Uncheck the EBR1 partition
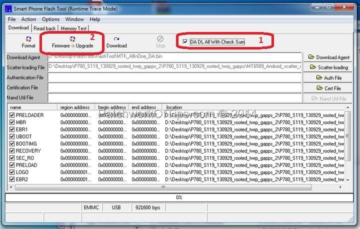 click(x=12, y=129)
